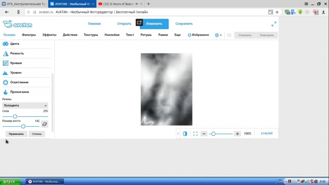Viewport: 329px width, 185px height.
Task: Switch to the Ретушь tab
Action: [146, 35]
